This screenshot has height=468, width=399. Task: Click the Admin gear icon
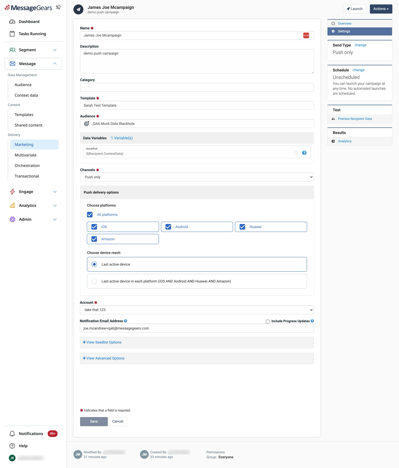pyautogui.click(x=12, y=219)
